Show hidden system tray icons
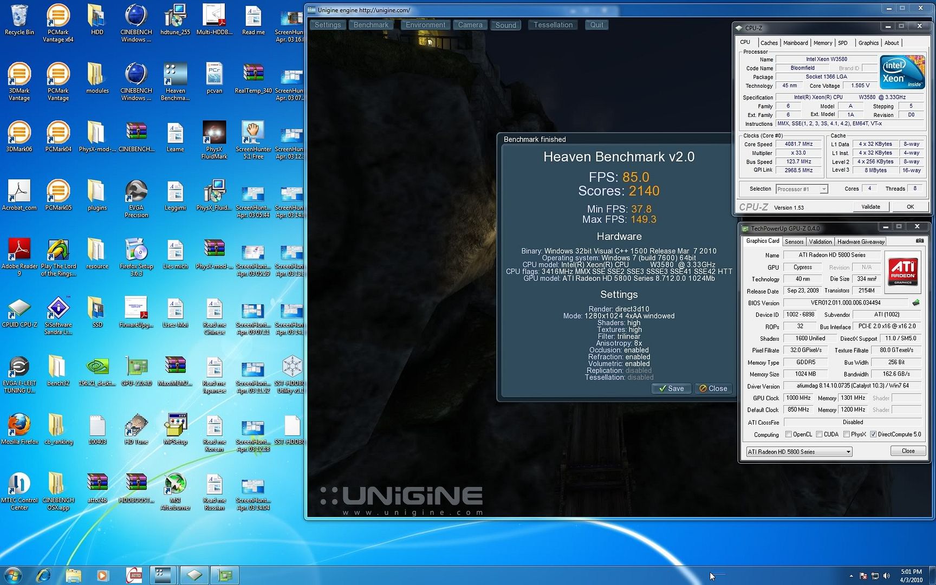The width and height of the screenshot is (936, 585). [851, 576]
